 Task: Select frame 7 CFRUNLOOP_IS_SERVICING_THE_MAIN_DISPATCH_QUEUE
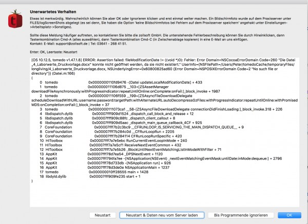[142, 127]
